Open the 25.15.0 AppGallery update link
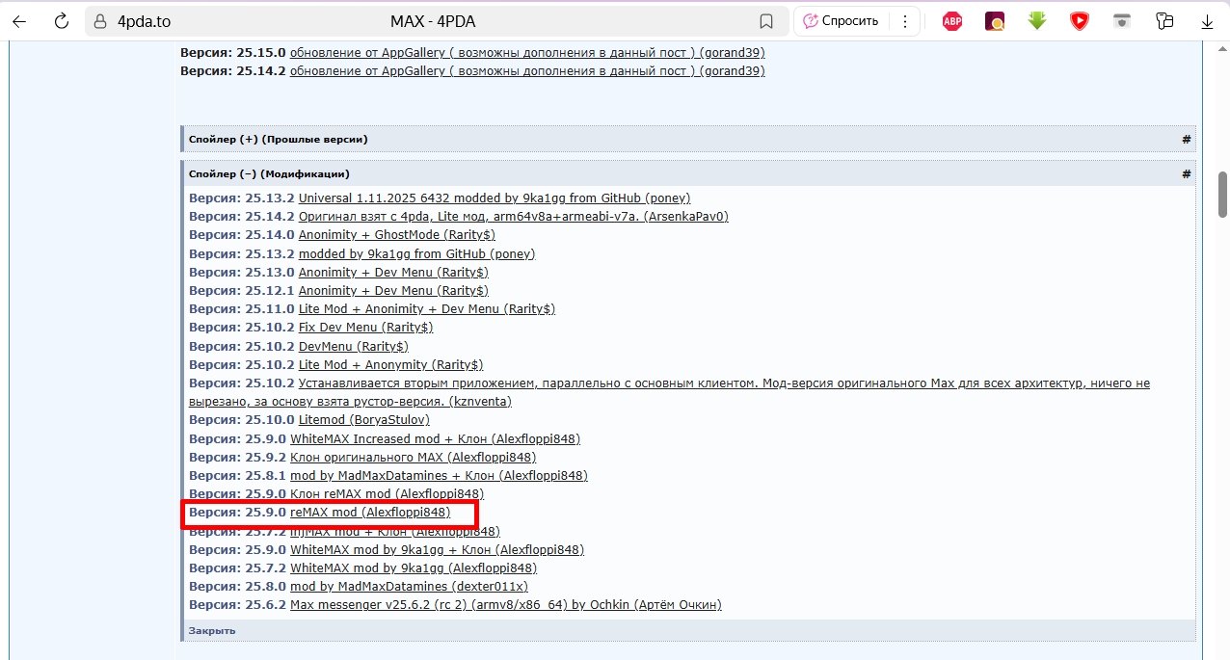 (x=527, y=52)
